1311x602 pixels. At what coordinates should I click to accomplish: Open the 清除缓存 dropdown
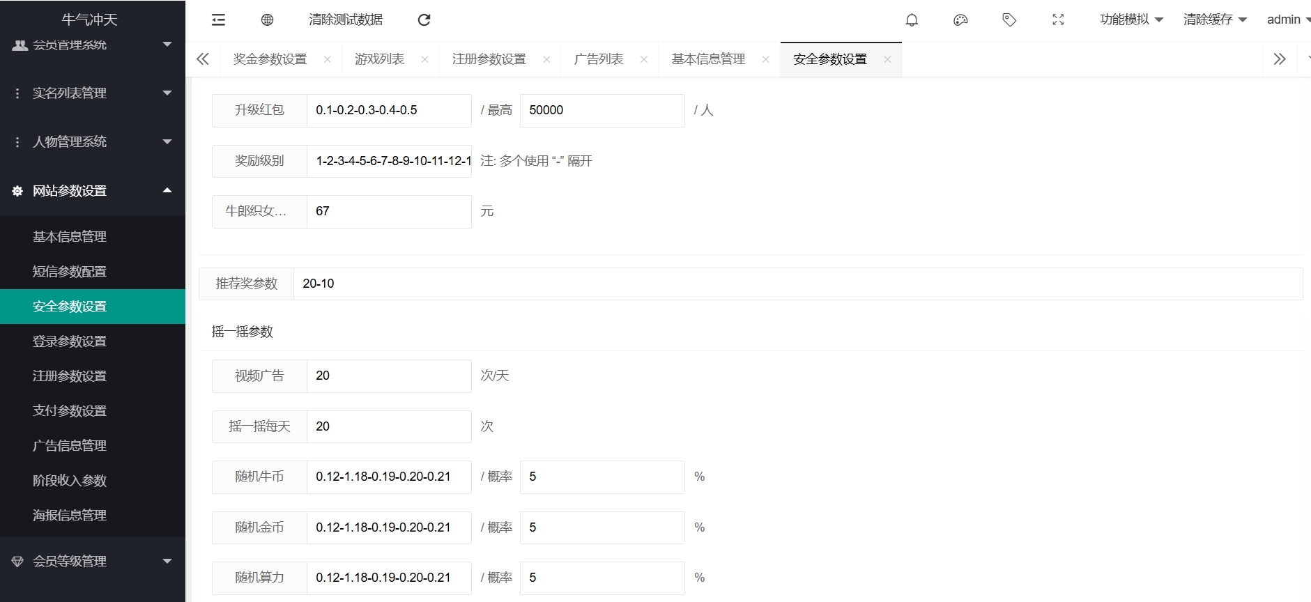1215,20
